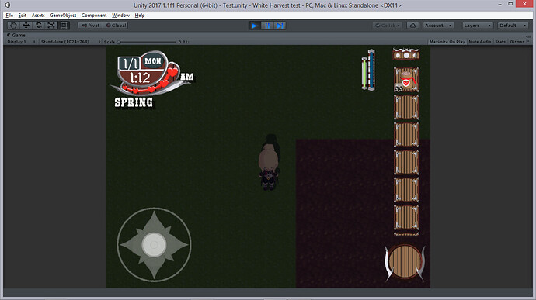Click the Game view Scale slider
Image resolution: width=536 pixels, height=300 pixels.
click(x=148, y=42)
